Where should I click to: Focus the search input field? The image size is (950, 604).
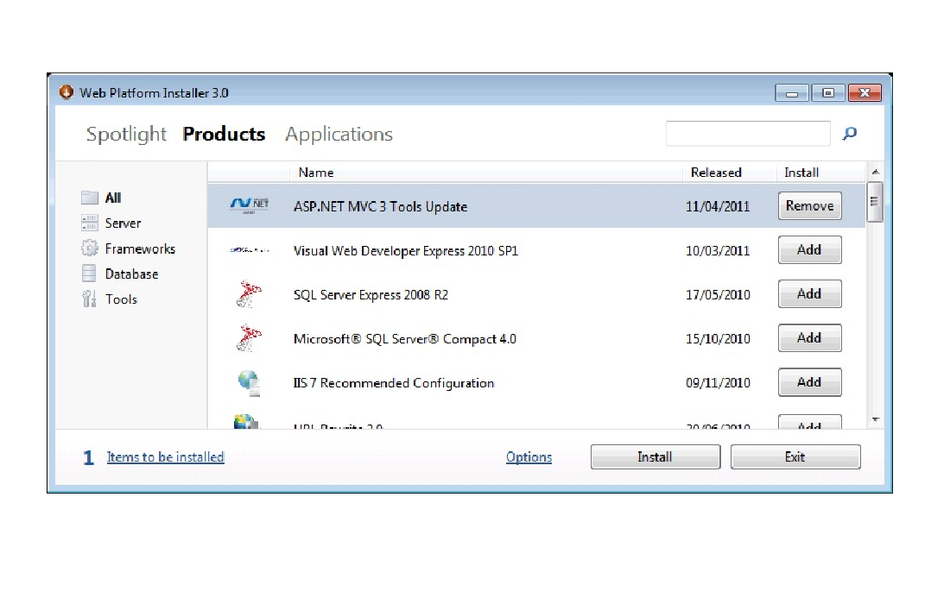click(x=747, y=134)
